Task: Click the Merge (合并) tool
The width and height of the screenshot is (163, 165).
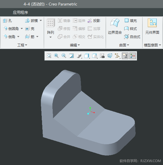Action: pos(64,37)
